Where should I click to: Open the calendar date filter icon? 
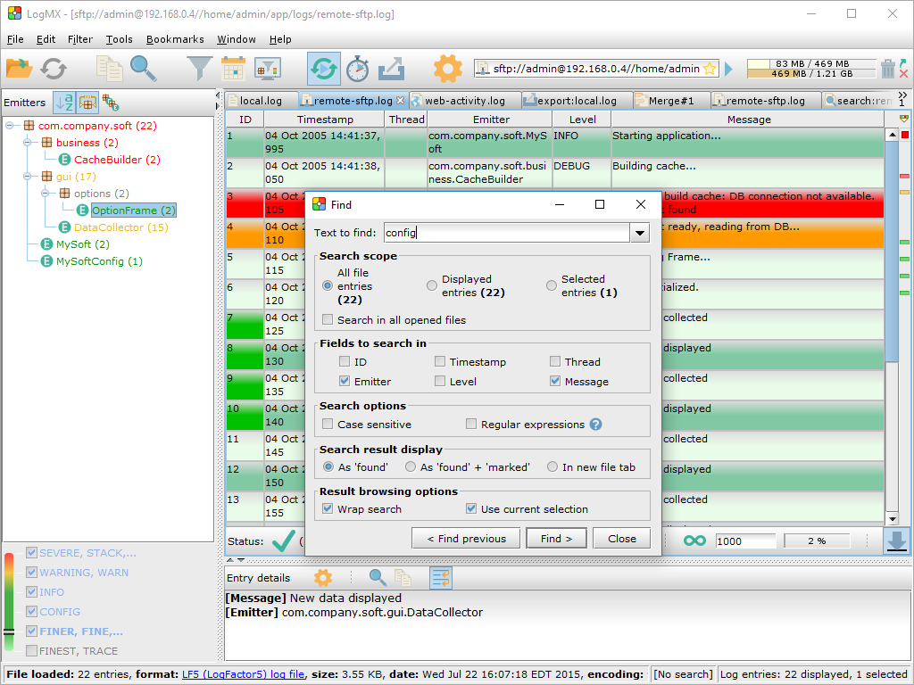[233, 68]
